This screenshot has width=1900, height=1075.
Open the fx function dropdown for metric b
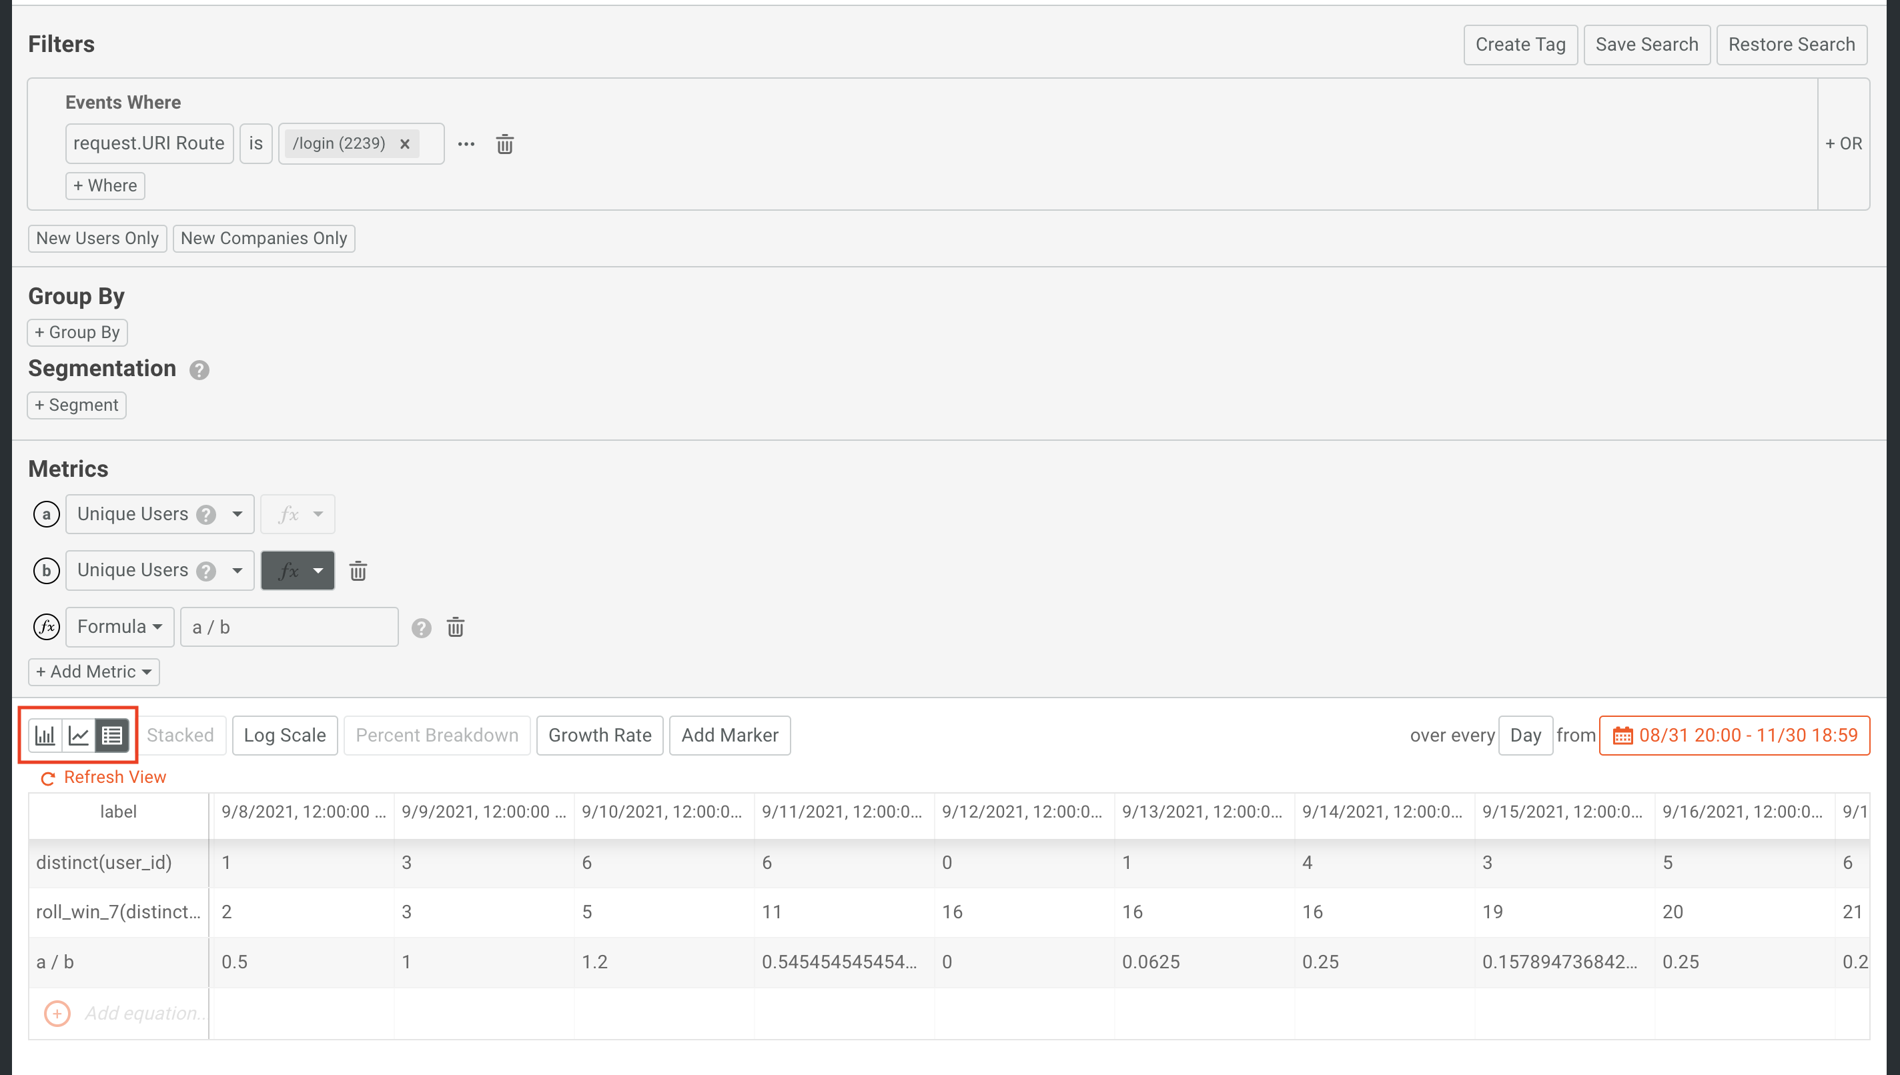click(x=298, y=570)
